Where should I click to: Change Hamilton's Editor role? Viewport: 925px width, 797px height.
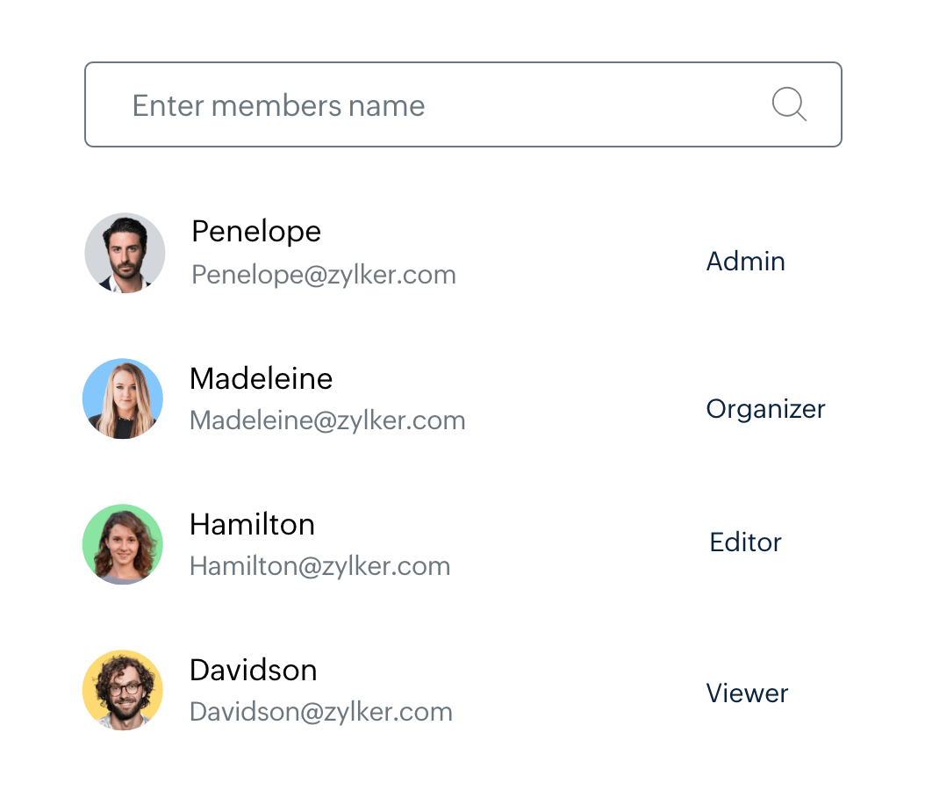(x=745, y=542)
